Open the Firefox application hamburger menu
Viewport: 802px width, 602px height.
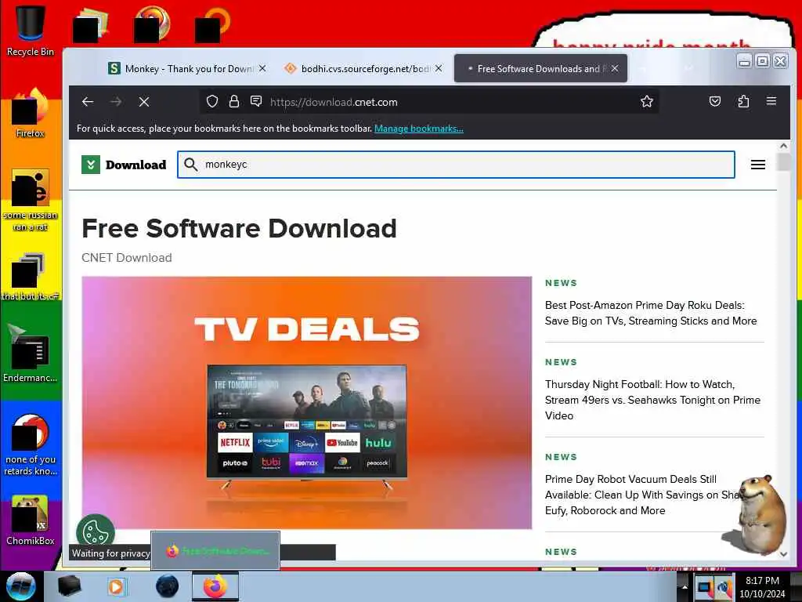click(771, 101)
